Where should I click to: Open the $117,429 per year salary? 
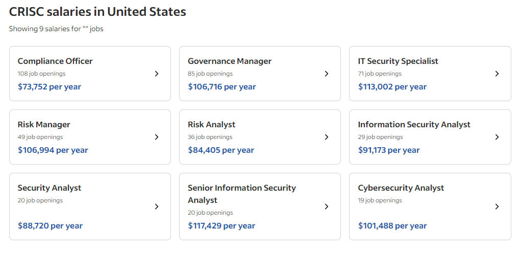[221, 226]
